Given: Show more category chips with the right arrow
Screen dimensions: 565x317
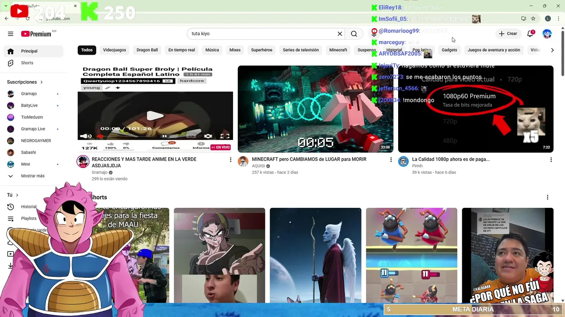Looking at the screenshot, I should (x=552, y=50).
